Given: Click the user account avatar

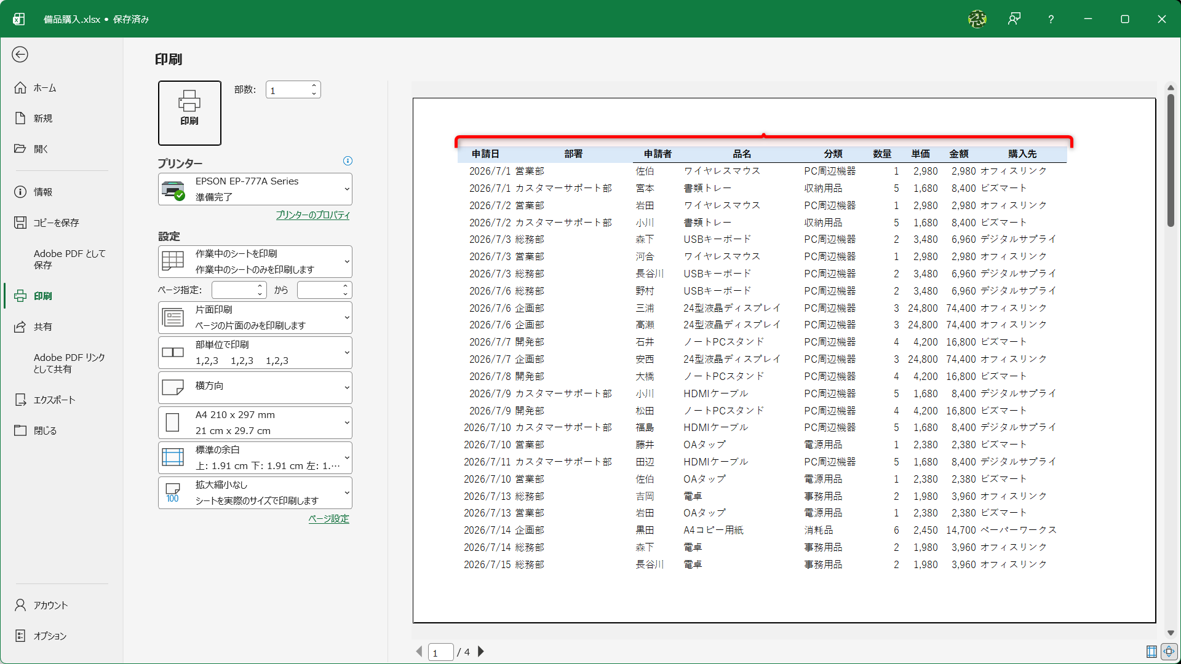Looking at the screenshot, I should 977,19.
